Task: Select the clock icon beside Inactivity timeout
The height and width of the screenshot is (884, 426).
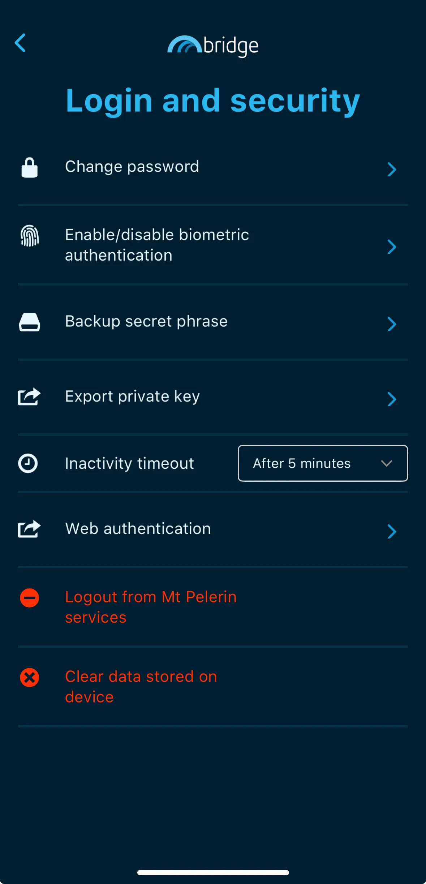Action: 29,464
